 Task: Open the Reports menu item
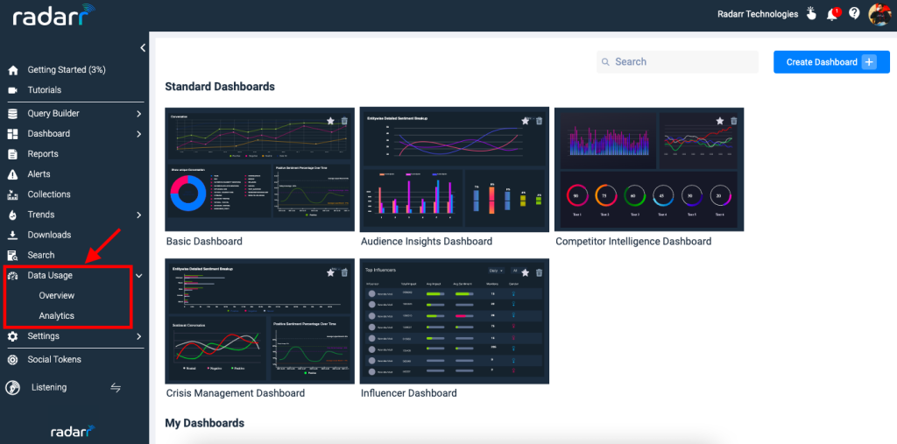point(43,154)
